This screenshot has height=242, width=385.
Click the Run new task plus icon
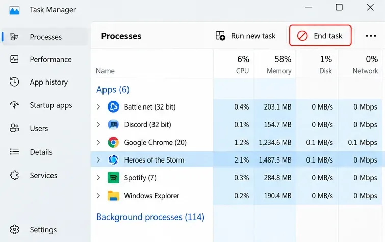(220, 36)
